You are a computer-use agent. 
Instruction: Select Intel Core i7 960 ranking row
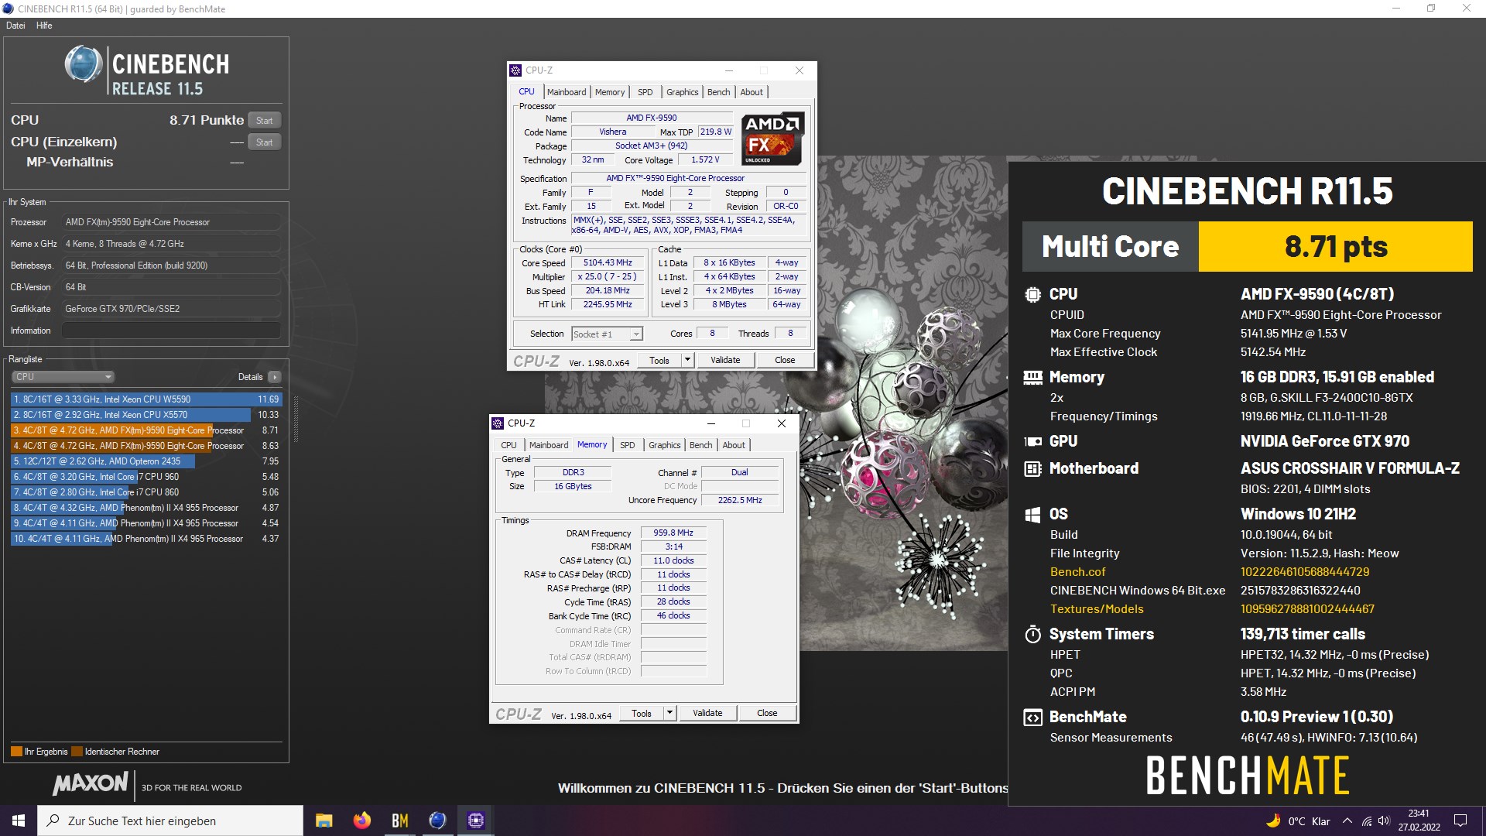tap(146, 477)
